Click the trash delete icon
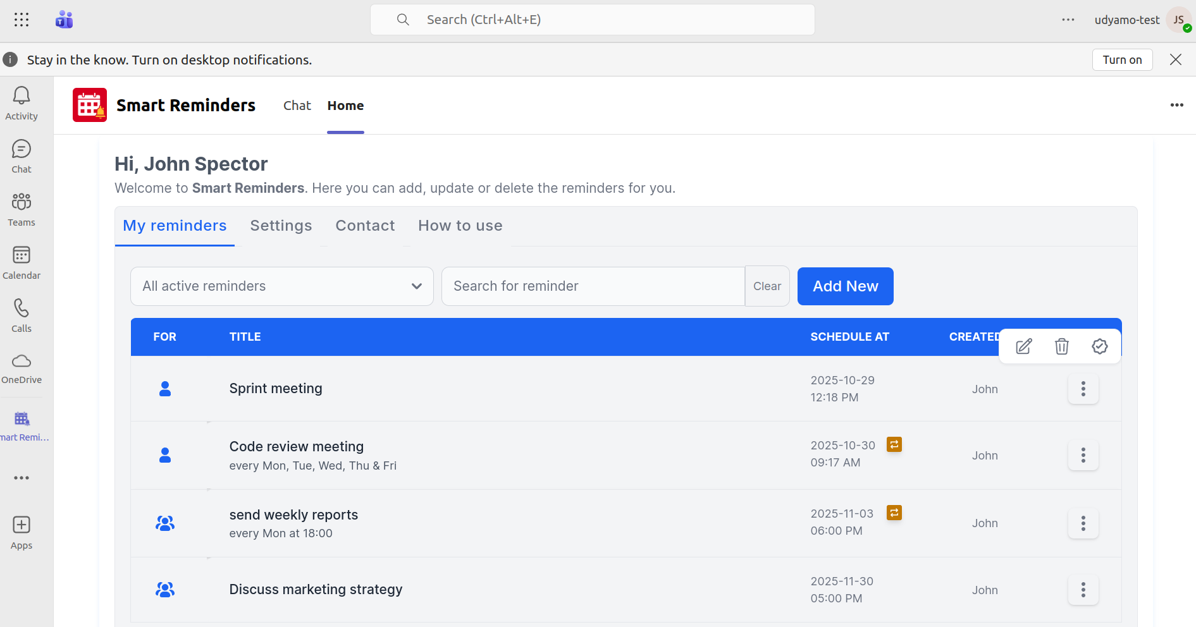1196x627 pixels. pyautogui.click(x=1061, y=346)
